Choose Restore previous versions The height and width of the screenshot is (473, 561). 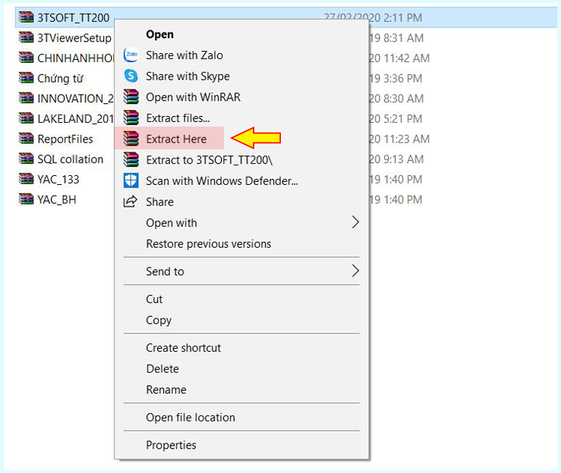click(209, 243)
